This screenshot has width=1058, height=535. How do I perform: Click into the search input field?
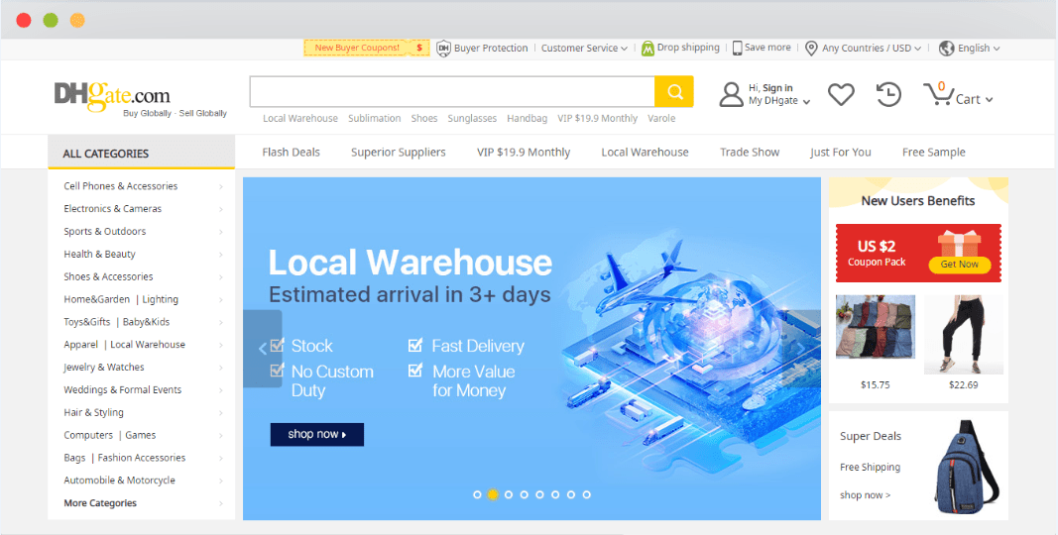[x=452, y=91]
